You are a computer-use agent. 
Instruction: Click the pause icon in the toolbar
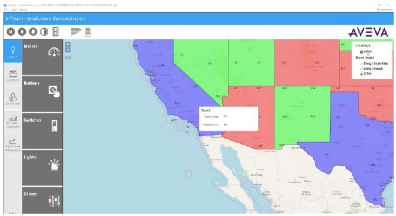(11, 32)
